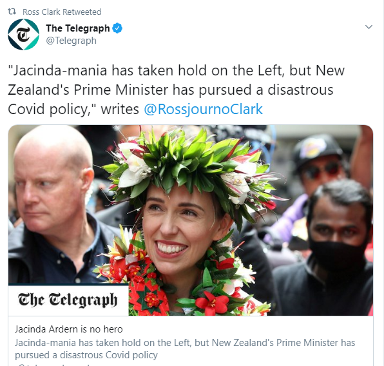Open the "Ross Clark Retweeted" link
Image resolution: width=384 pixels, height=366 pixels.
pyautogui.click(x=62, y=12)
